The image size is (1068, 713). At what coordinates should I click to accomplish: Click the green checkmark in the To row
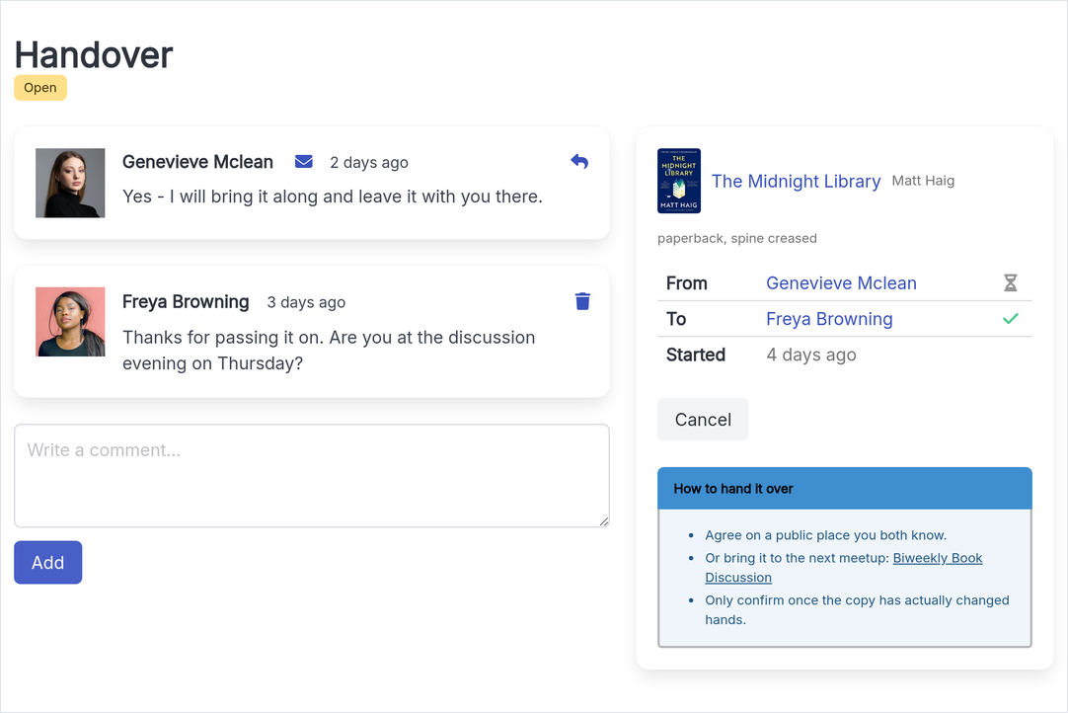(x=1010, y=318)
